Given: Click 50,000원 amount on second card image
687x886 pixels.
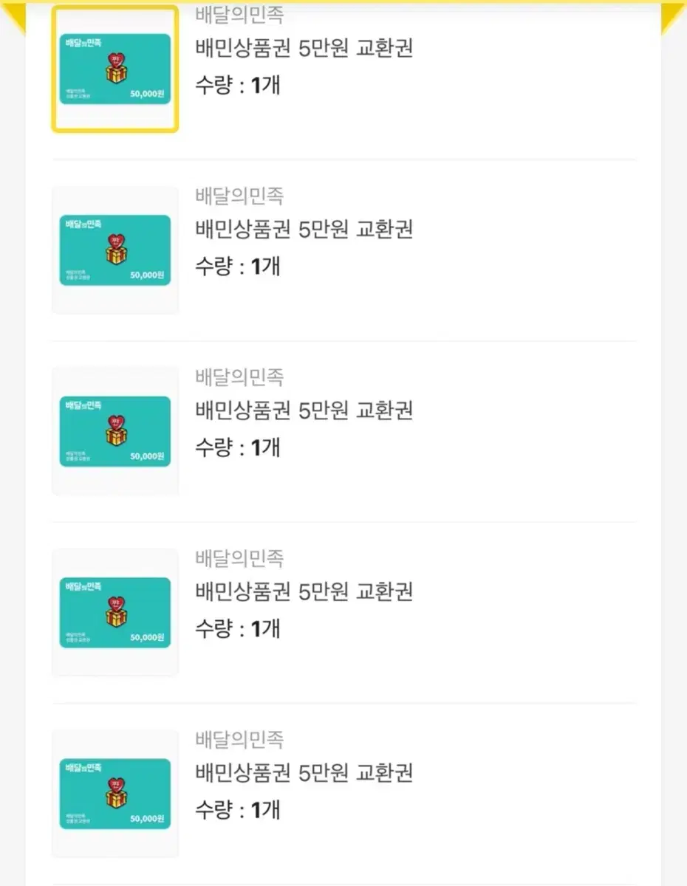Looking at the screenshot, I should click(147, 275).
